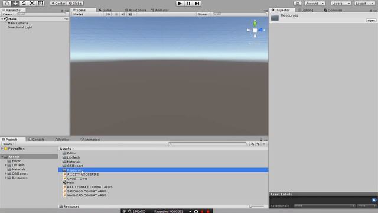Image resolution: width=378 pixels, height=213 pixels.
Task: Click Open button in Inspector
Action: point(371,21)
